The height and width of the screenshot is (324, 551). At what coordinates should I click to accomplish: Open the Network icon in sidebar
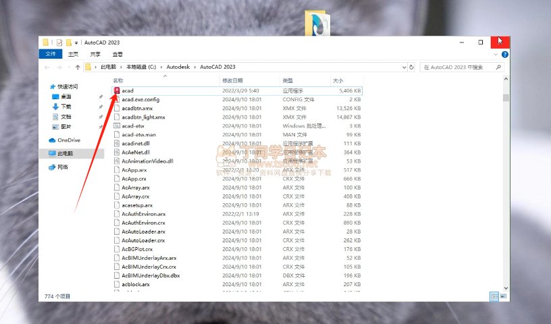click(x=53, y=167)
